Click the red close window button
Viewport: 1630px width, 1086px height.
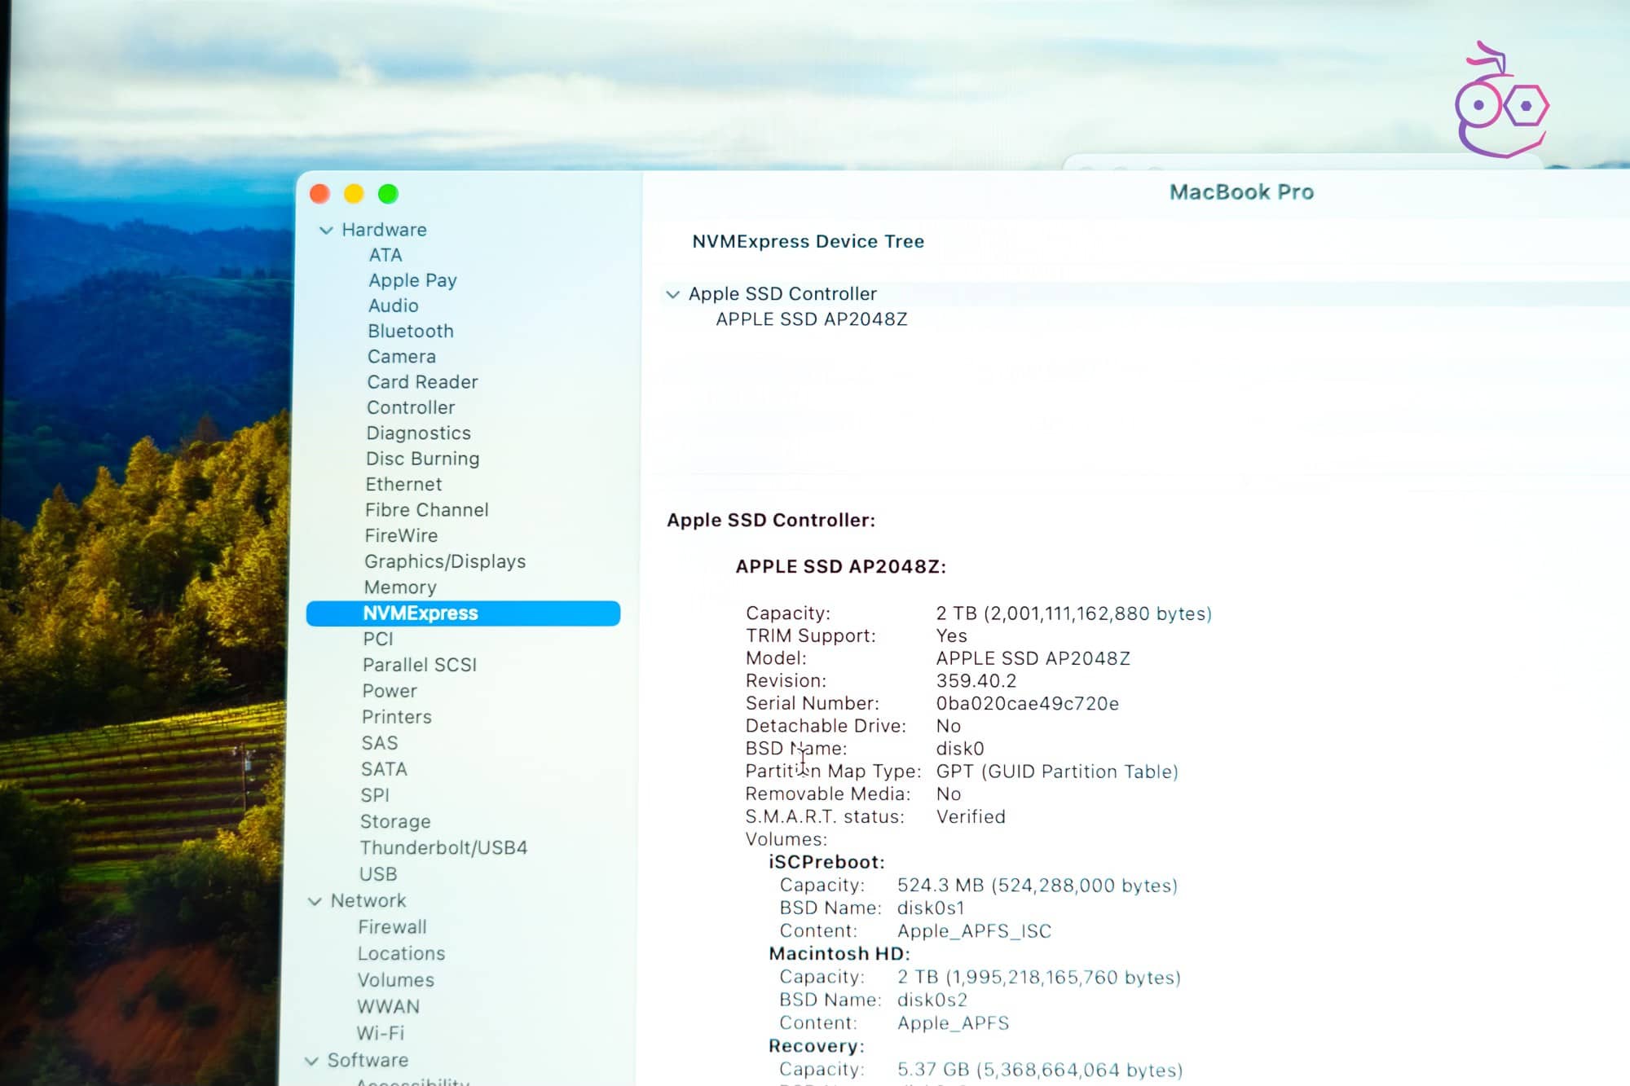pos(319,194)
